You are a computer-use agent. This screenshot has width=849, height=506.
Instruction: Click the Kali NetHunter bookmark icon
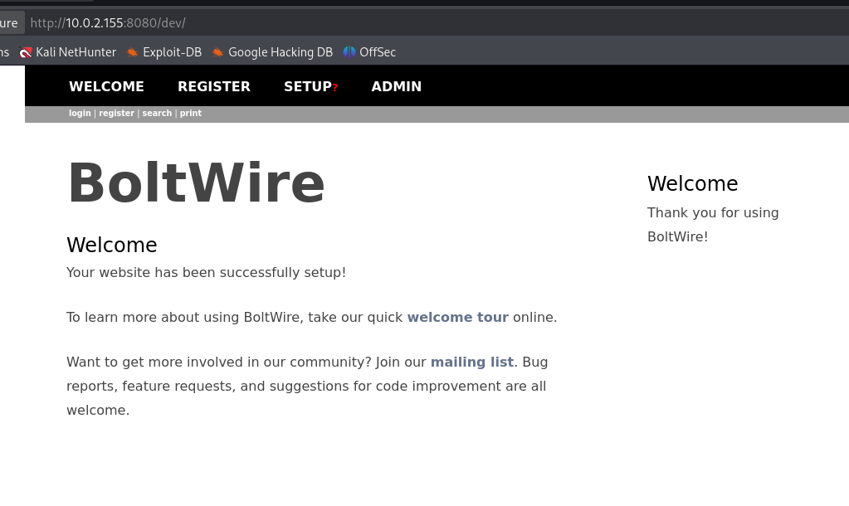point(26,52)
